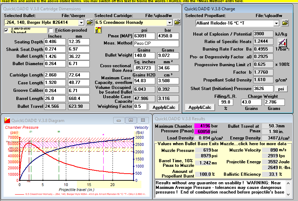
Task: Toggle the psi unit button for Shot Start Pressure
Action: pos(281,89)
